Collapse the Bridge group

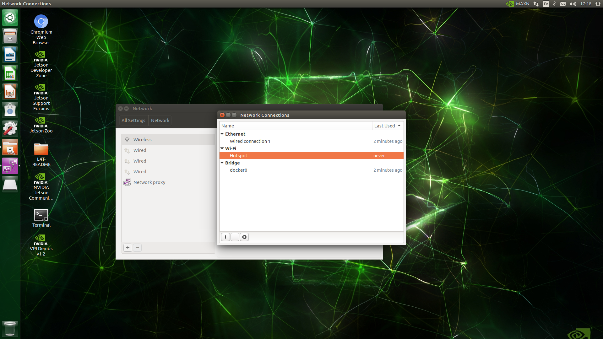click(x=222, y=163)
